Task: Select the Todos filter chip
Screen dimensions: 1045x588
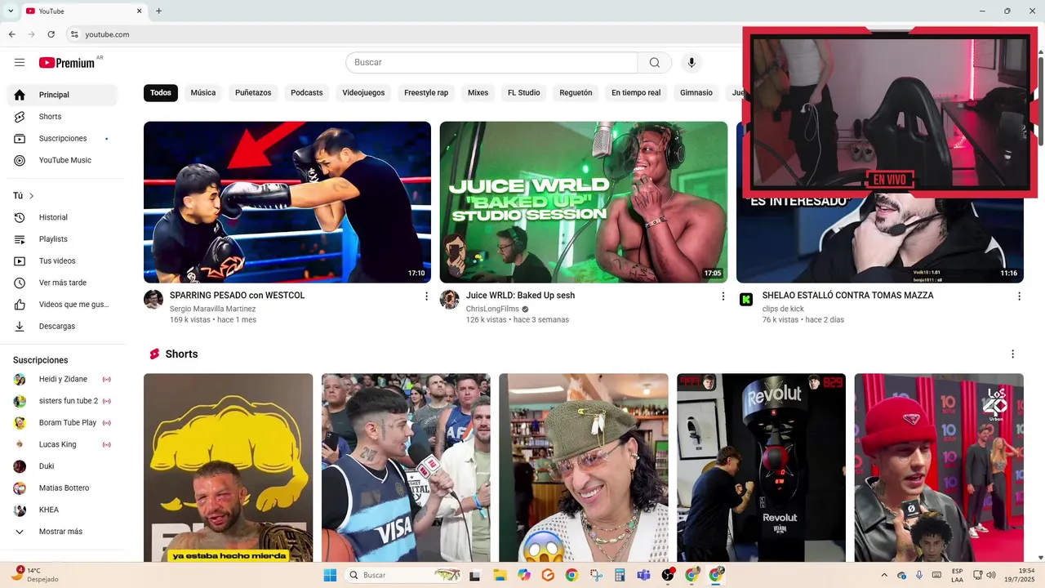Action: pyautogui.click(x=161, y=93)
